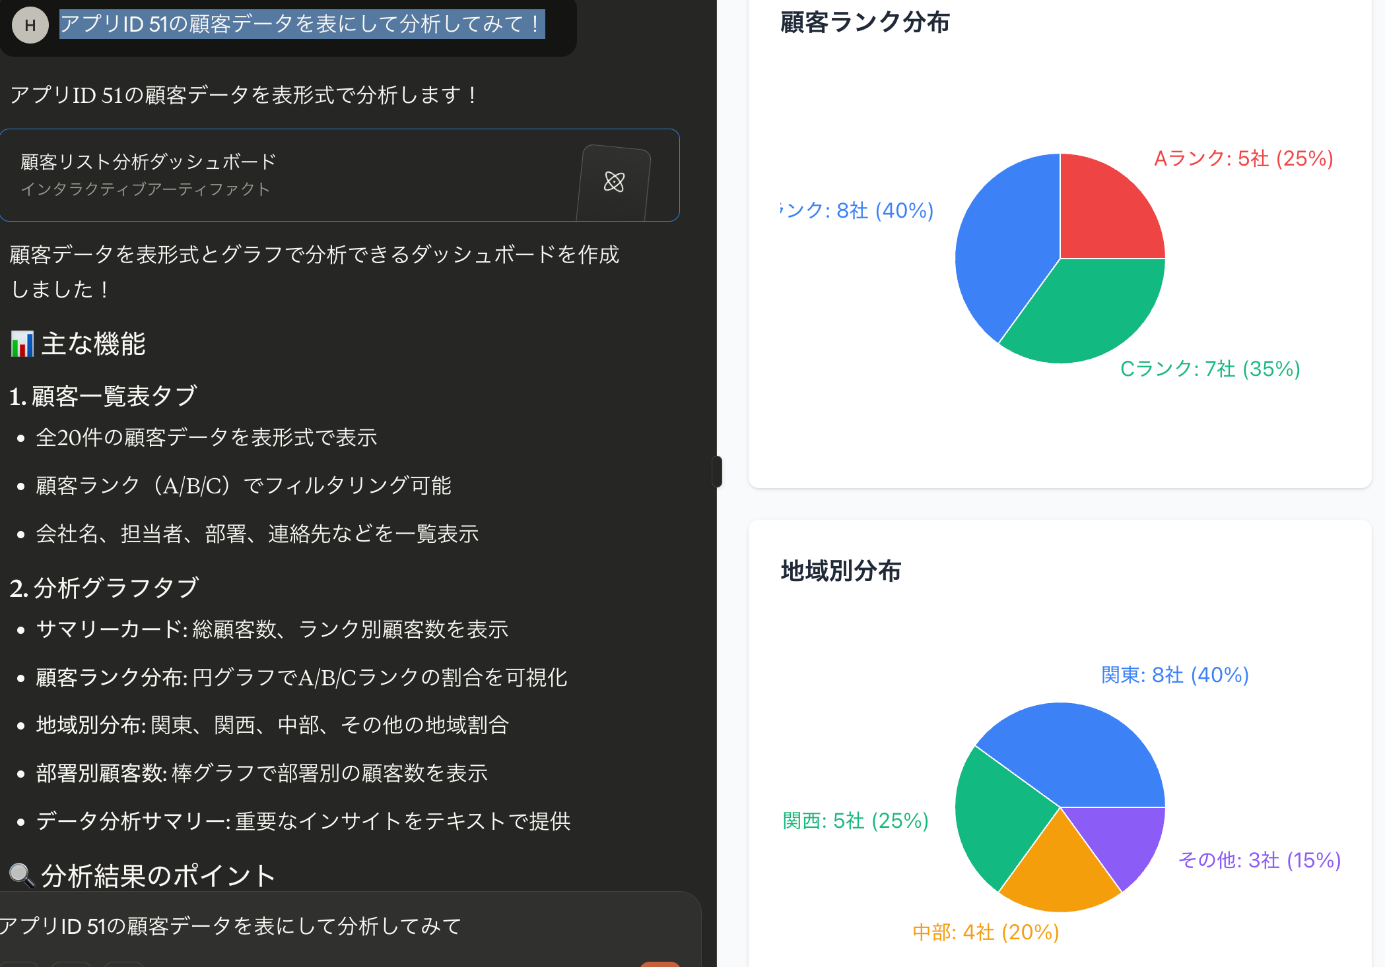
Task: Select the green 関西 pie slice
Action: (997, 818)
